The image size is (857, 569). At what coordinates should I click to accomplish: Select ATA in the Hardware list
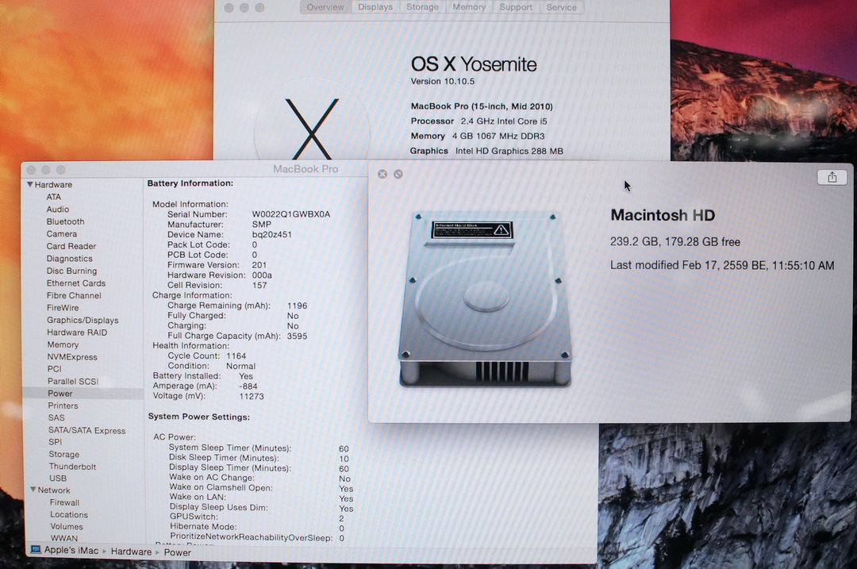tap(54, 197)
